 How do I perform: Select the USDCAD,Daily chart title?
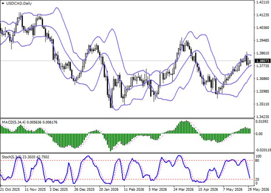pos(19,3)
